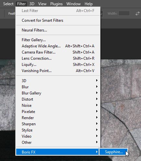
Task: Choose Lens Correction
Action: 58,58
